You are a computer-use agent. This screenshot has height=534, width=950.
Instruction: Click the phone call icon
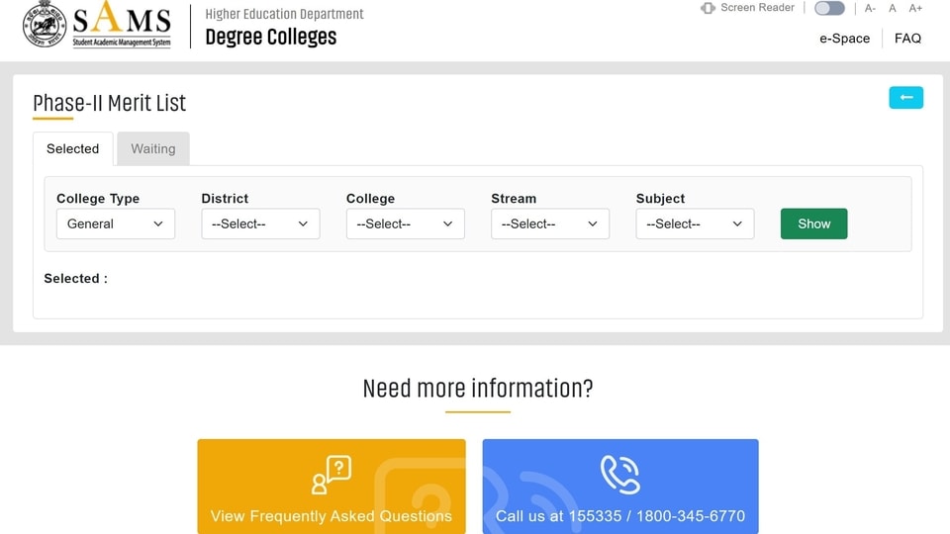619,475
